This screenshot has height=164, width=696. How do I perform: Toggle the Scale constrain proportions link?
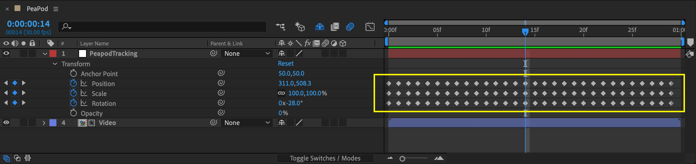pos(281,93)
